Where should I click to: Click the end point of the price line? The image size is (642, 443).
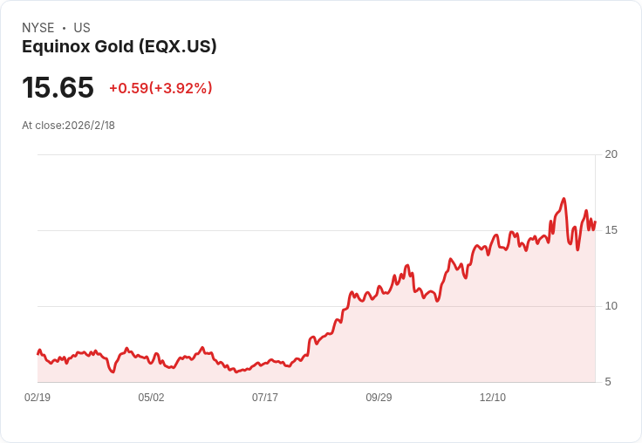point(595,221)
